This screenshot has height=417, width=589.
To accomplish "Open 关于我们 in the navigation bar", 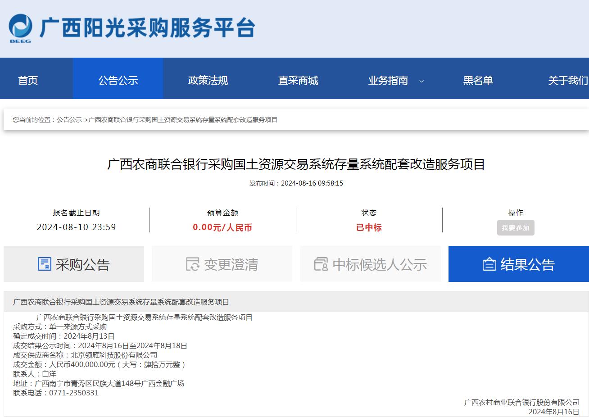I will point(568,81).
